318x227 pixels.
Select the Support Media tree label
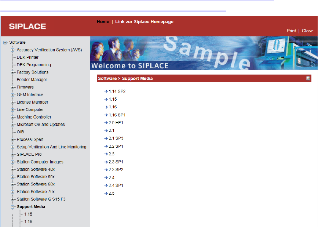tap(31, 207)
